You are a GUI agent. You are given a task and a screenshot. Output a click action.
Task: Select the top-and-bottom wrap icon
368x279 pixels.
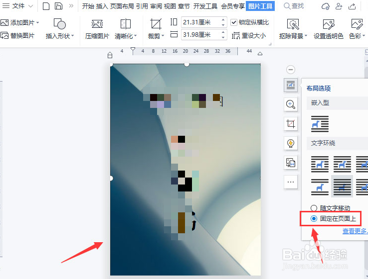pos(320,187)
